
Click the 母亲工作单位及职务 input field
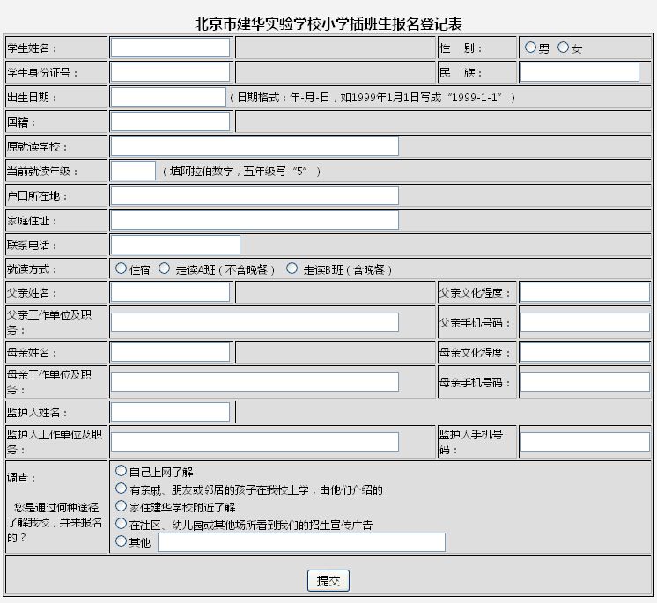point(255,382)
